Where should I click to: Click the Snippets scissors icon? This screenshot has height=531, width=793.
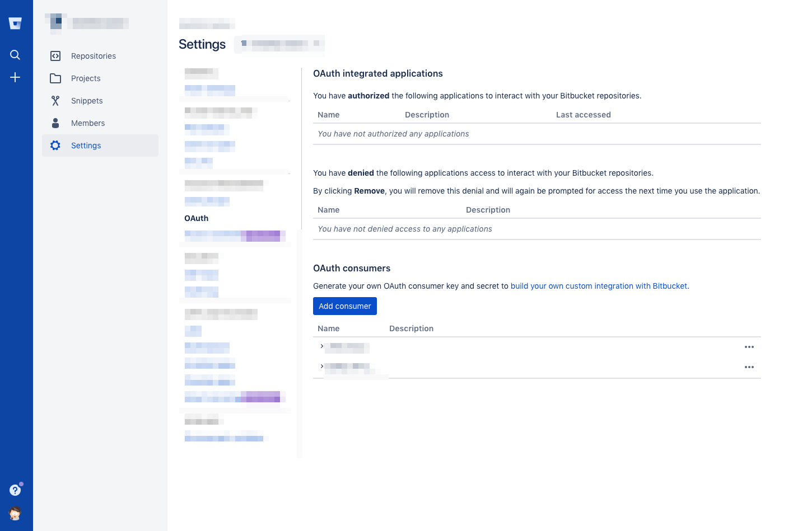tap(55, 101)
